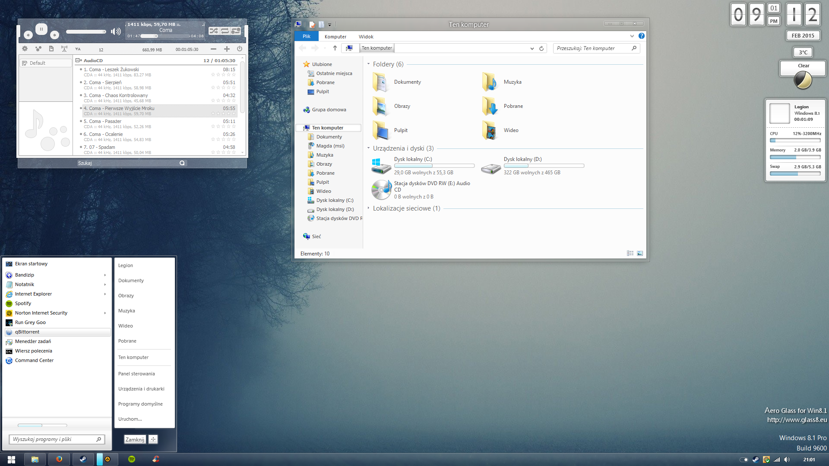This screenshot has height=466, width=829.
Task: Select track 1. Coma - Leszek Żukowski
Action: click(159, 72)
